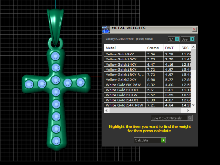Select the Yellow Gold:14KY row
The height and width of the screenshot is (165, 220).
pyautogui.click(x=148, y=65)
